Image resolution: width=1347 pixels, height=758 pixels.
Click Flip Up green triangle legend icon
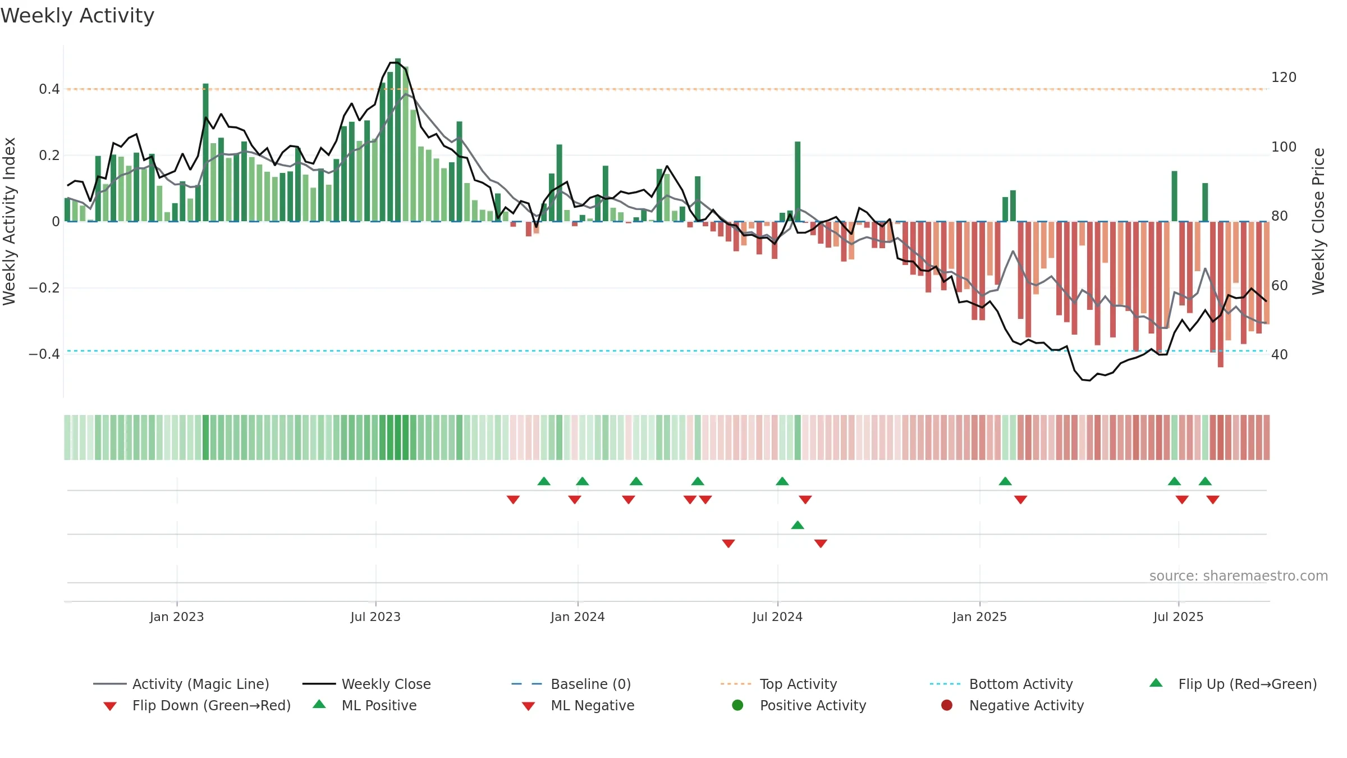[x=1156, y=683]
